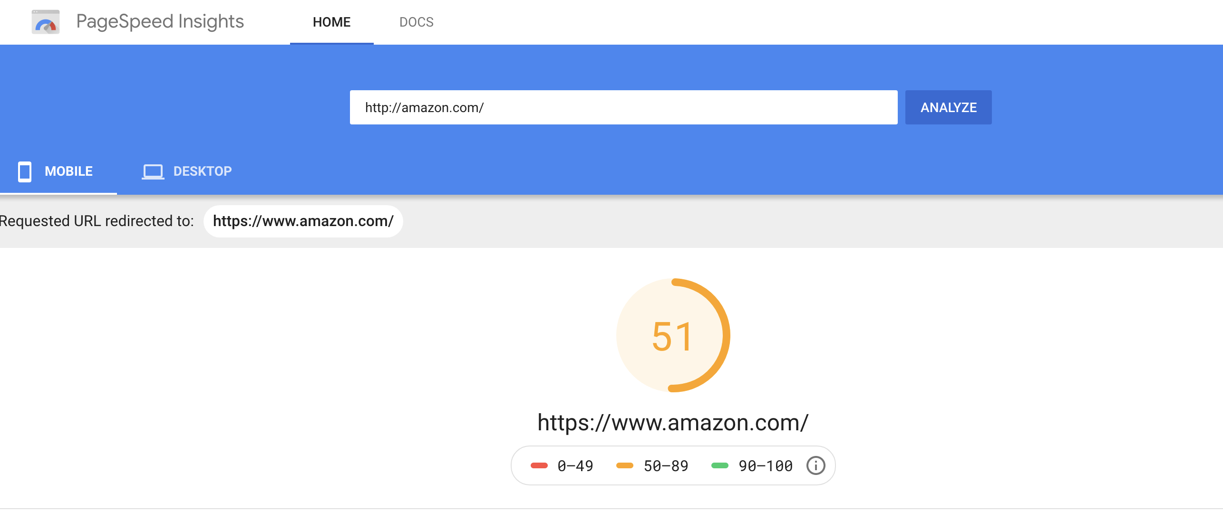Click the redirected https://www.amazon.com/ chip
The width and height of the screenshot is (1223, 512).
pos(303,221)
